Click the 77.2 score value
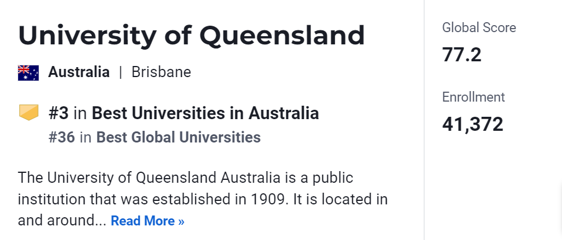Screen dimensions: 562x240 (461, 54)
